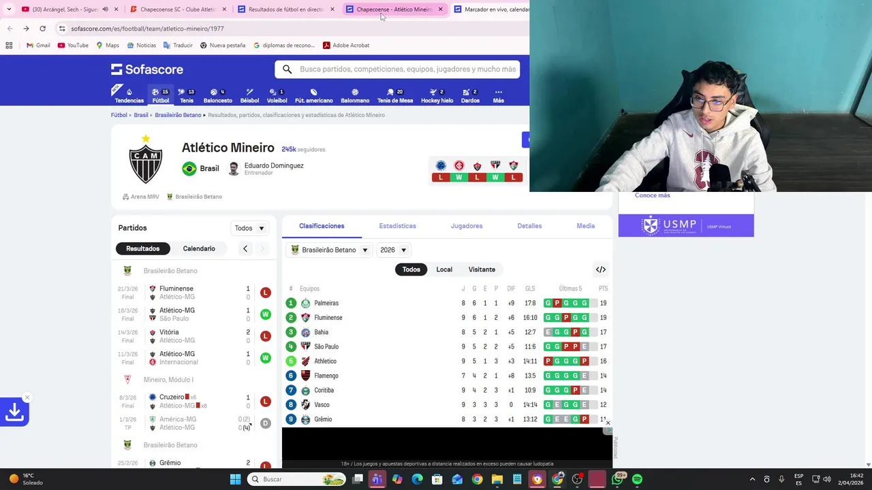Open the Adobe Acrobat bookmark
Image resolution: width=872 pixels, height=490 pixels.
346,46
